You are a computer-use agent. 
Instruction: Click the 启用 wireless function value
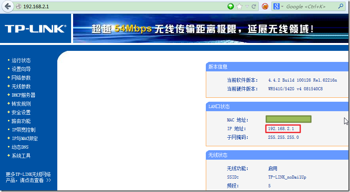click(273, 169)
